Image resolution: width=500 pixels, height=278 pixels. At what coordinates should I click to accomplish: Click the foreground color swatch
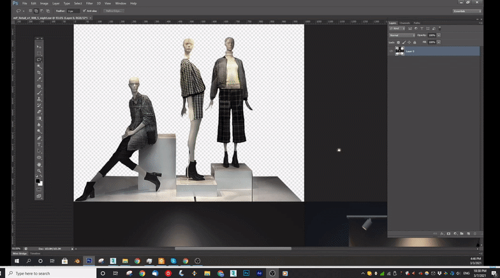point(38,181)
